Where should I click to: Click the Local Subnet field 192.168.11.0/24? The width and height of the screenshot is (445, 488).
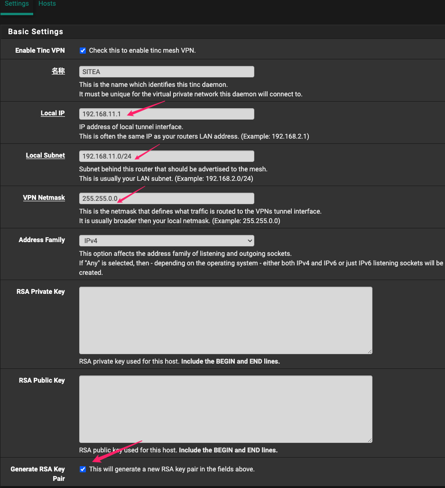[x=167, y=156]
